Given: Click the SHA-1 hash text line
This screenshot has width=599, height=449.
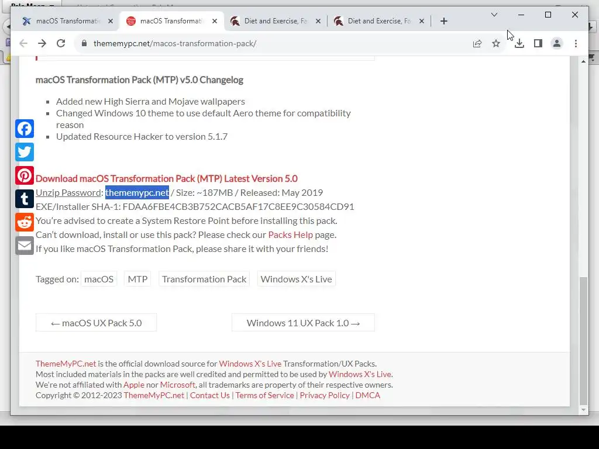Looking at the screenshot, I should coord(195,206).
